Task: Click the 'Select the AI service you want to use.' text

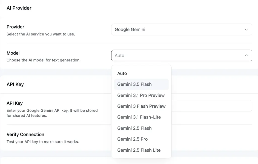Action: pyautogui.click(x=41, y=34)
